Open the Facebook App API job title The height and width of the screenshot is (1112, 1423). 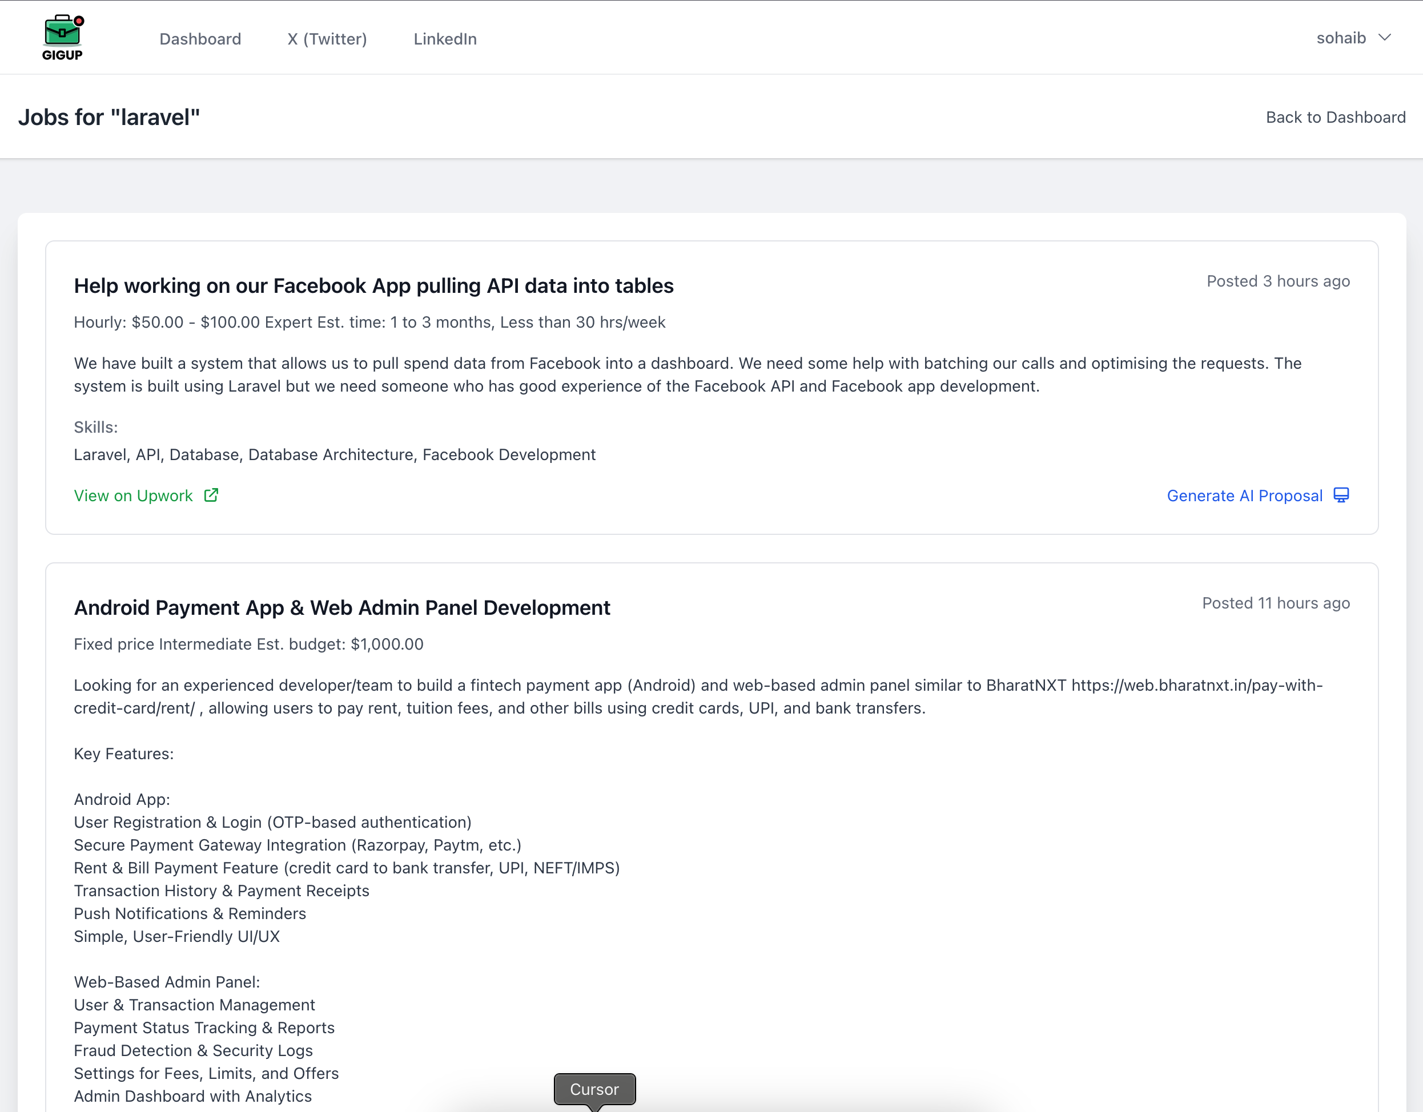tap(373, 286)
